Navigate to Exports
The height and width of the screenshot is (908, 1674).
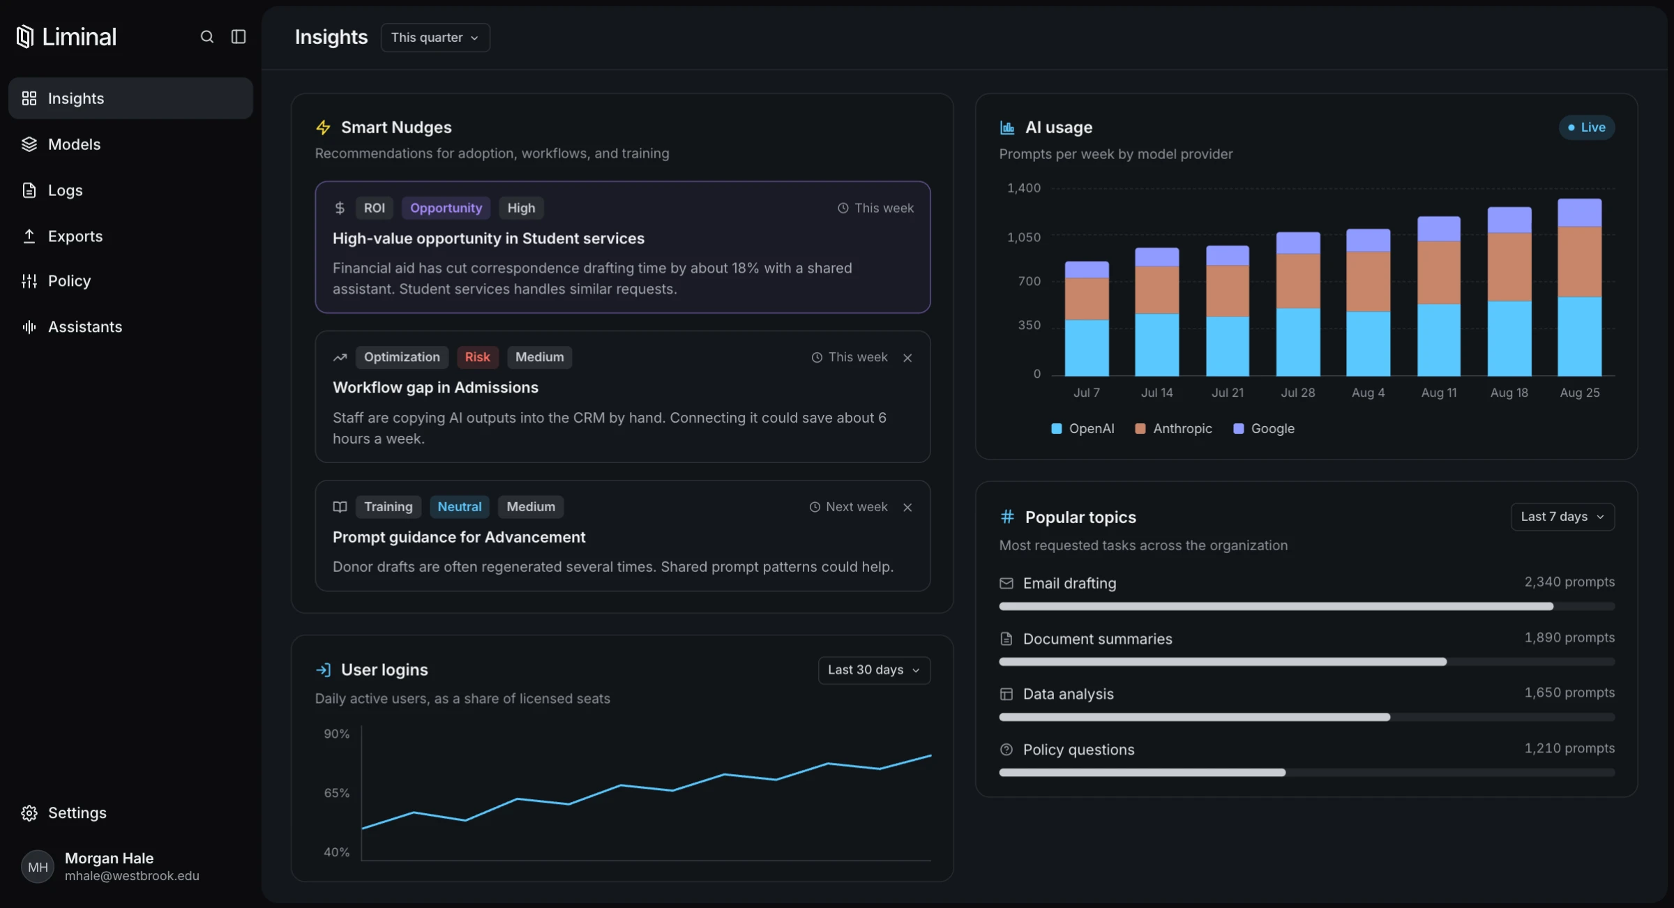coord(130,236)
